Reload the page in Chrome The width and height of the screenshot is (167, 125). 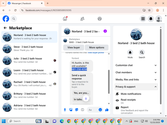pyautogui.click(x=15, y=10)
